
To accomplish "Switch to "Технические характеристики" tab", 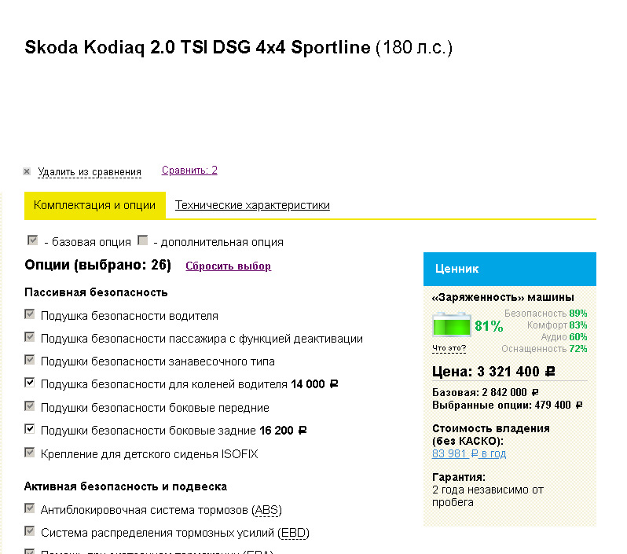I will (252, 205).
